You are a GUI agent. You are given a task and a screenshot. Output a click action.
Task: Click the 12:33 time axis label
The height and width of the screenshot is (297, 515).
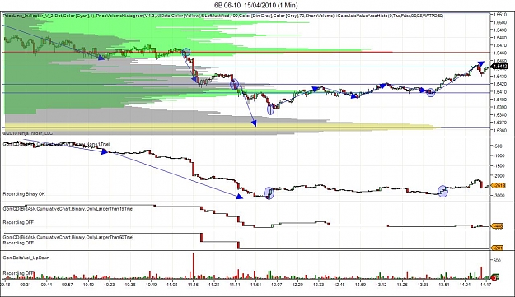click(319, 285)
